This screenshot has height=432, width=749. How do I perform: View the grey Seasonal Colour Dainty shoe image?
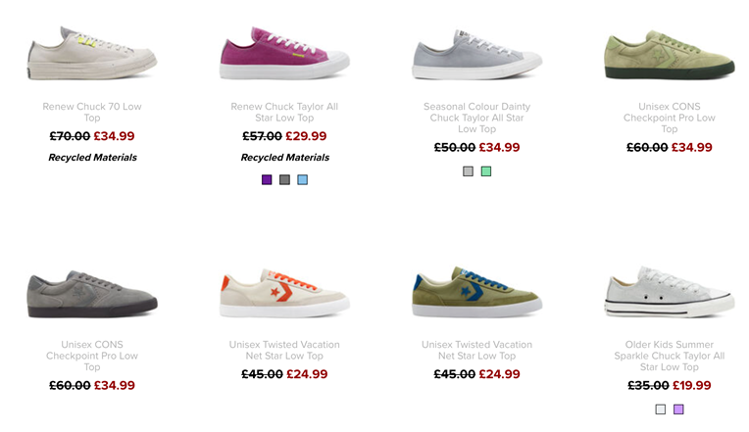pos(476,54)
